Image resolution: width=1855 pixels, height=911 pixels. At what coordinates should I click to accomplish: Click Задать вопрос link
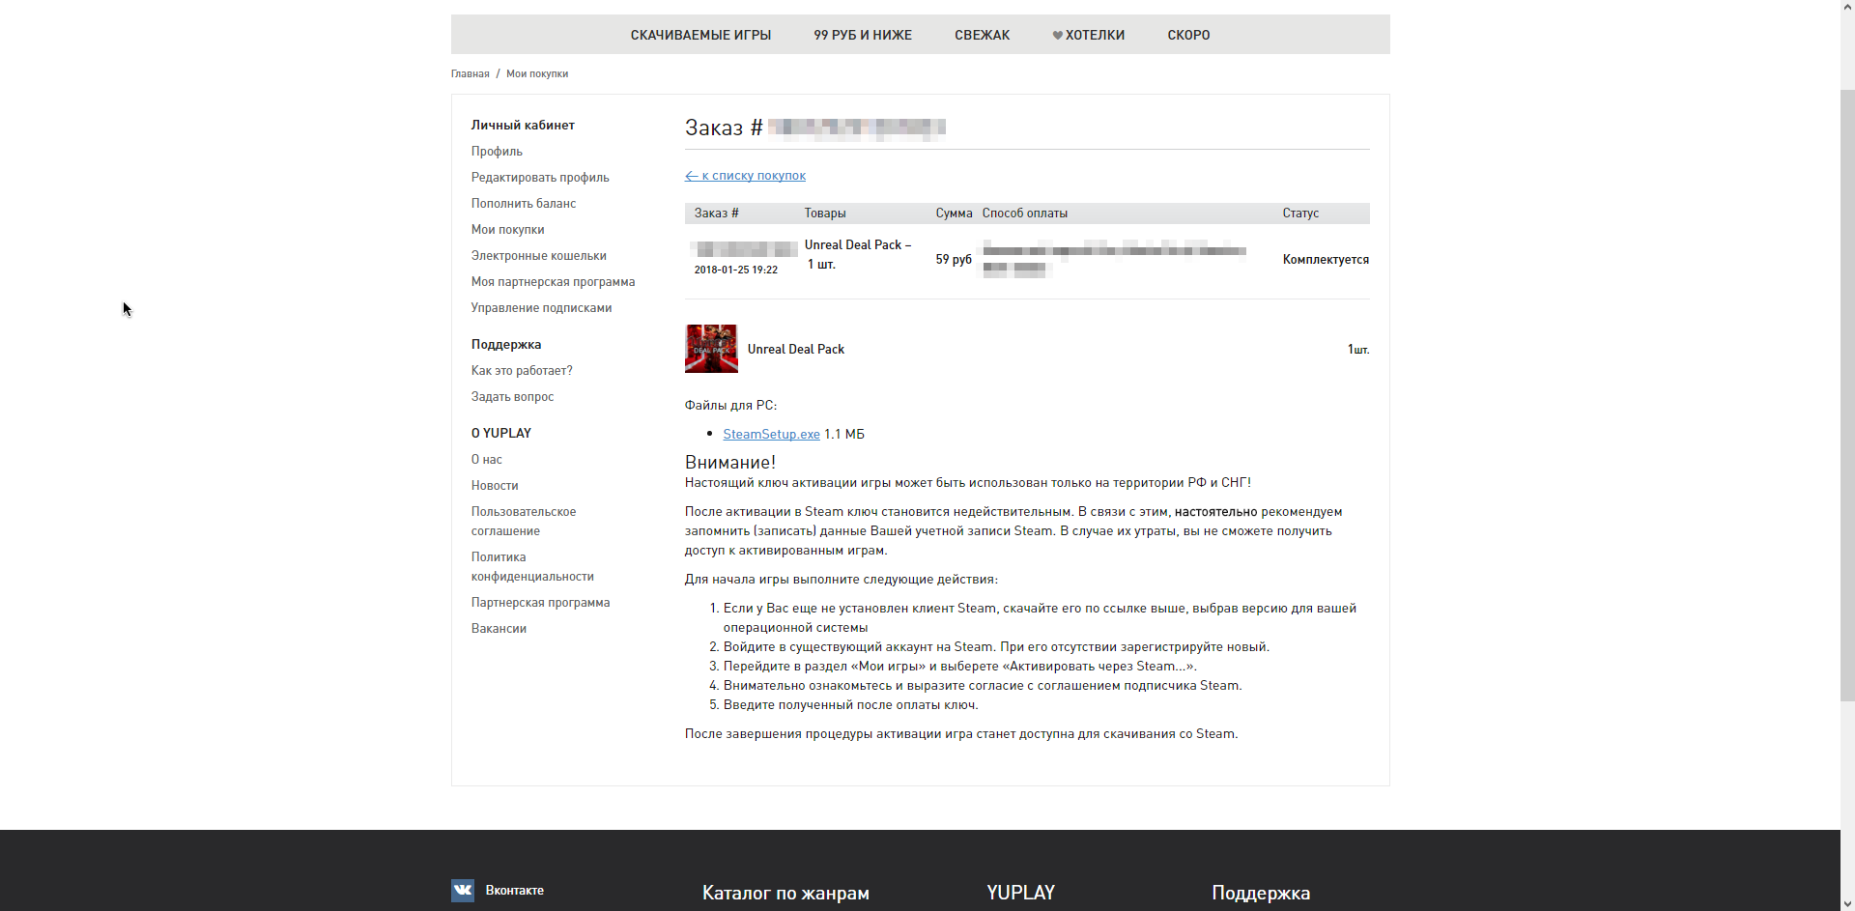(x=512, y=396)
